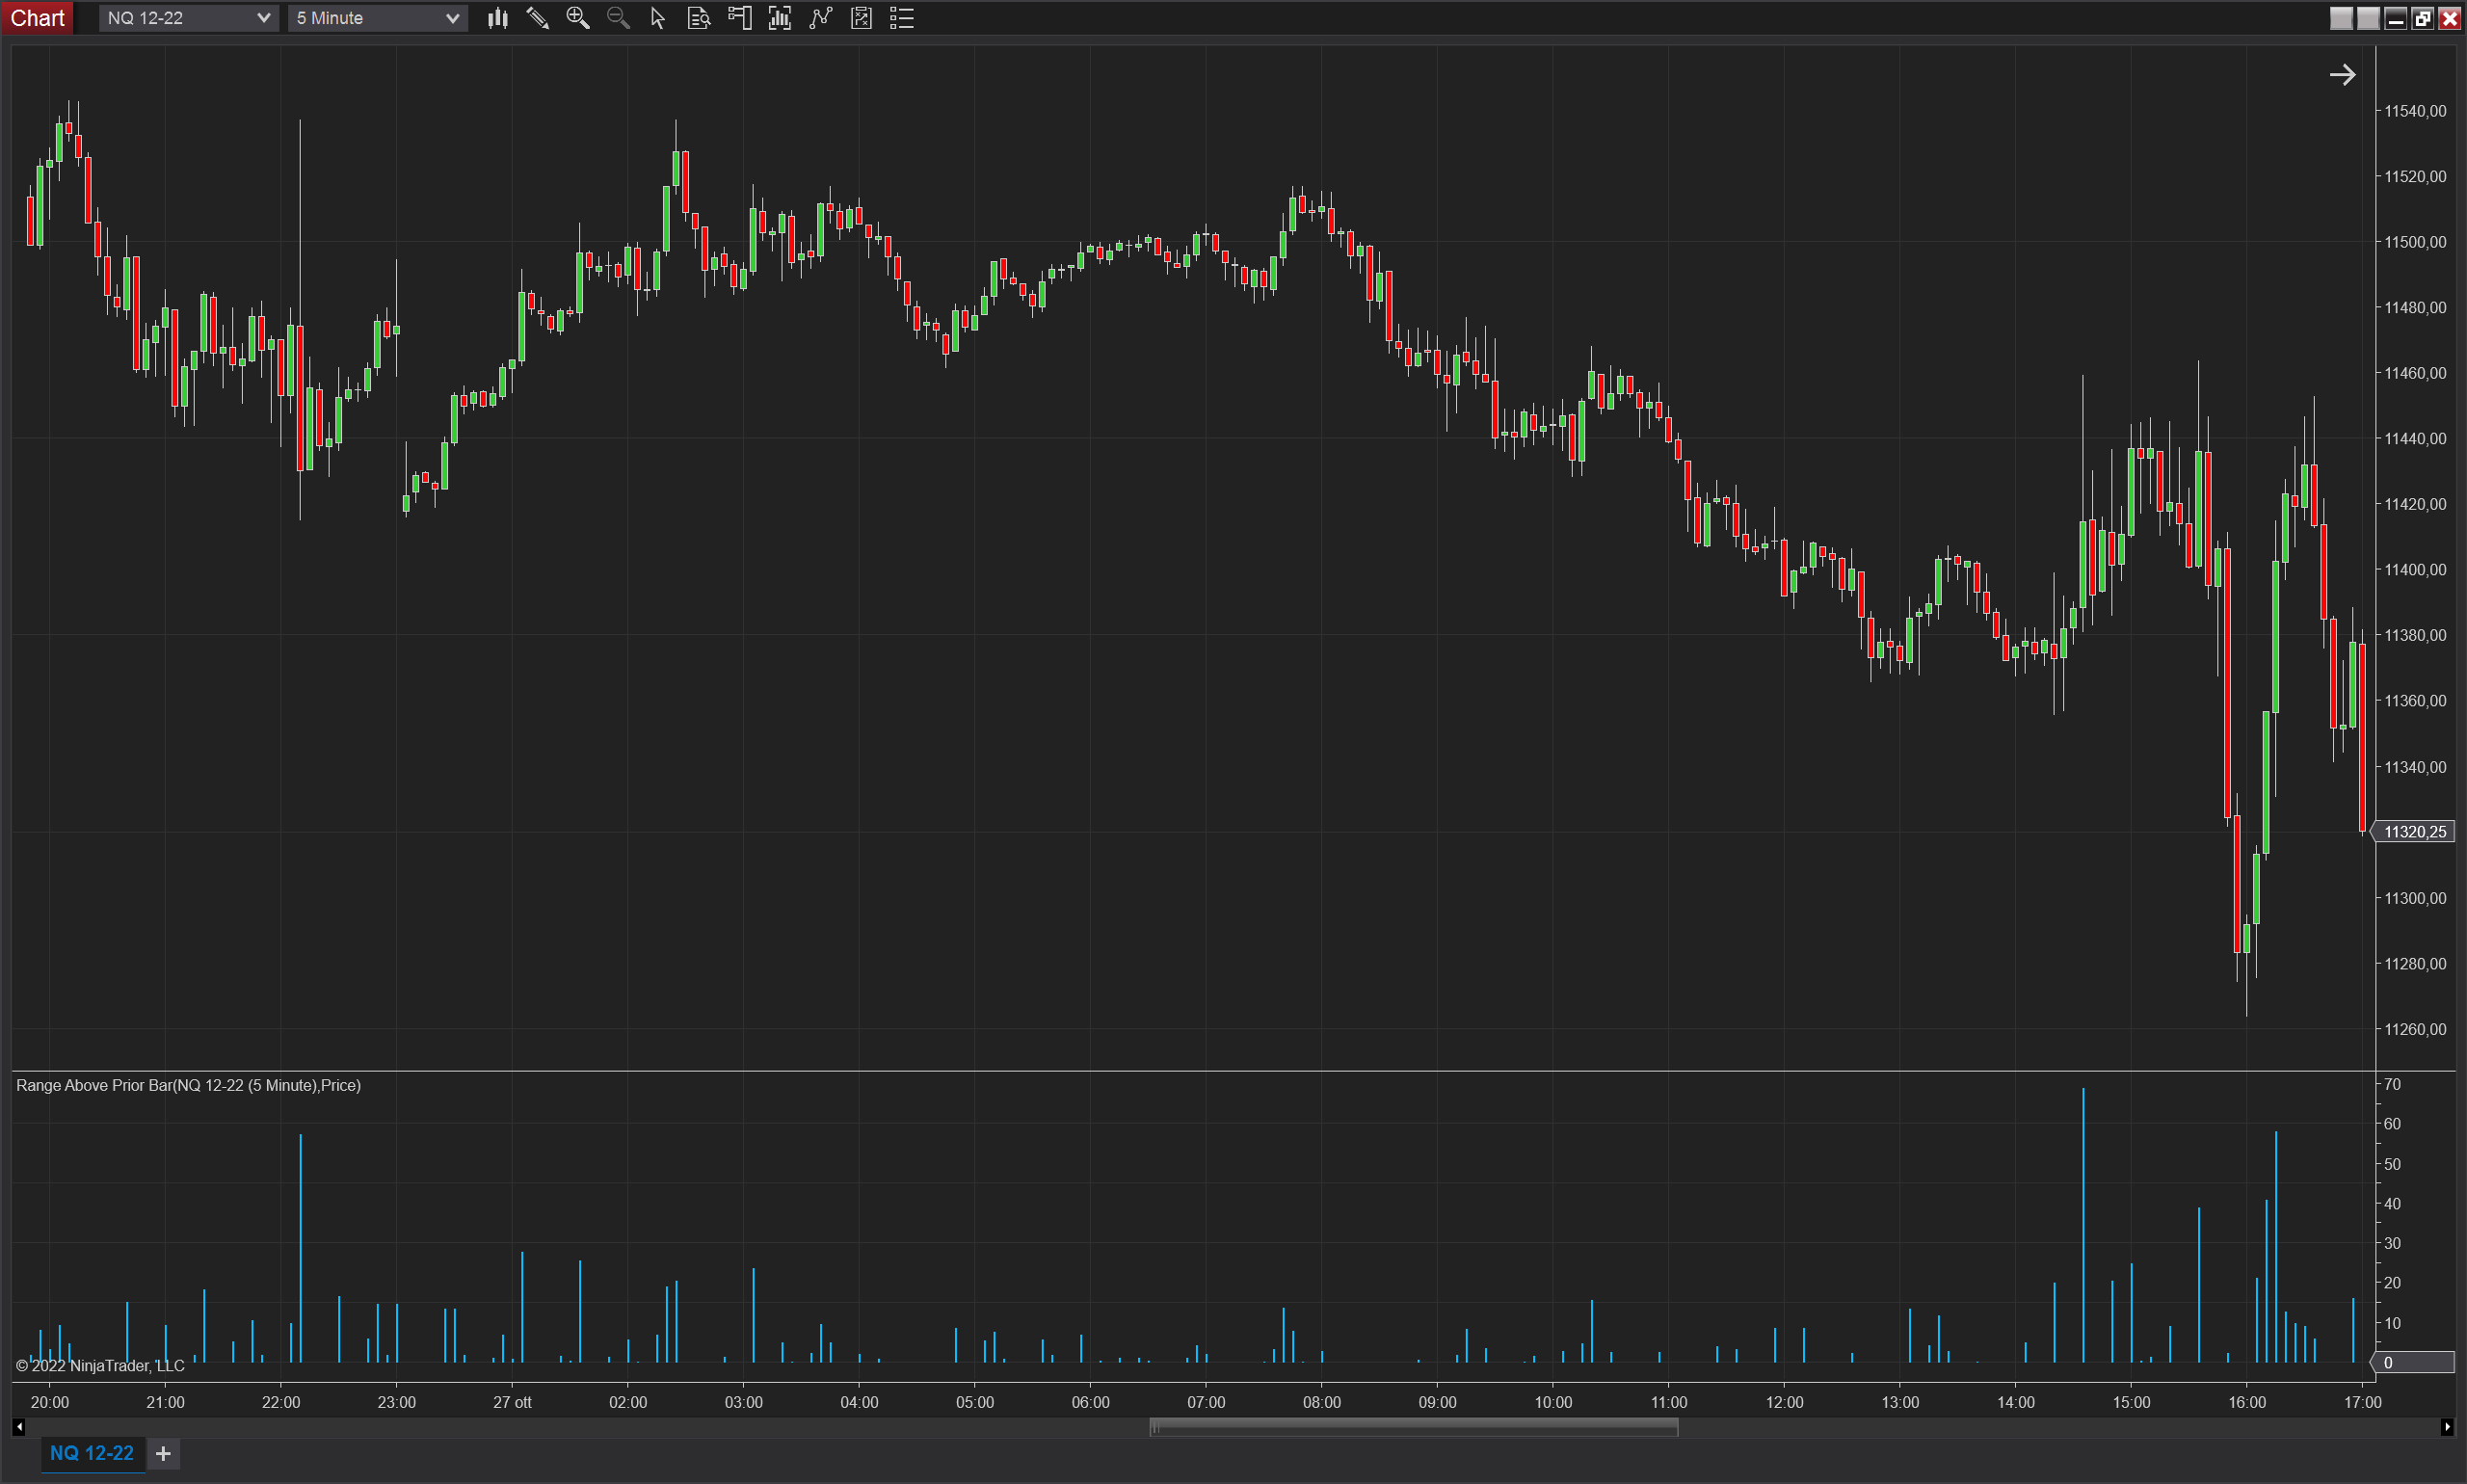The image size is (2467, 1484).
Task: Click the horizontal scrollbar right arrow
Action: [x=2446, y=1427]
